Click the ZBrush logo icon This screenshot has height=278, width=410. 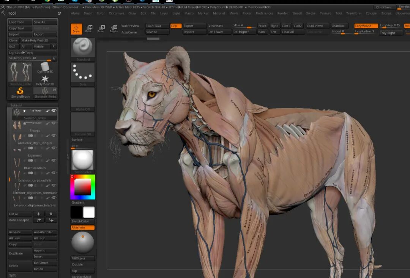[3, 7]
